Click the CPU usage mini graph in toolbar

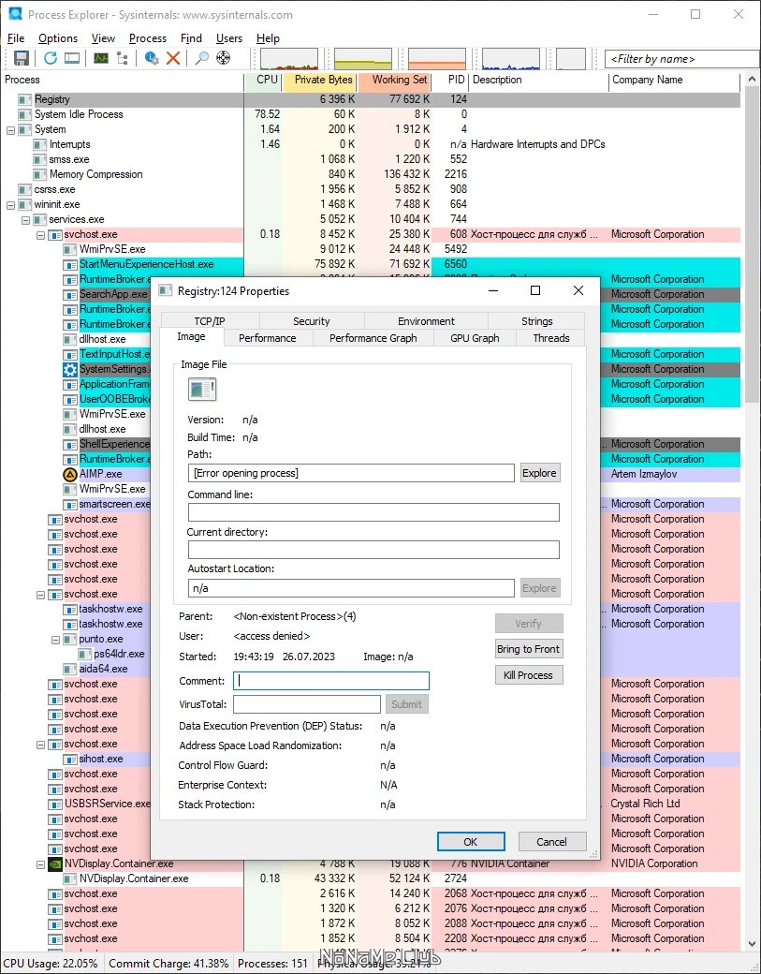tap(289, 59)
